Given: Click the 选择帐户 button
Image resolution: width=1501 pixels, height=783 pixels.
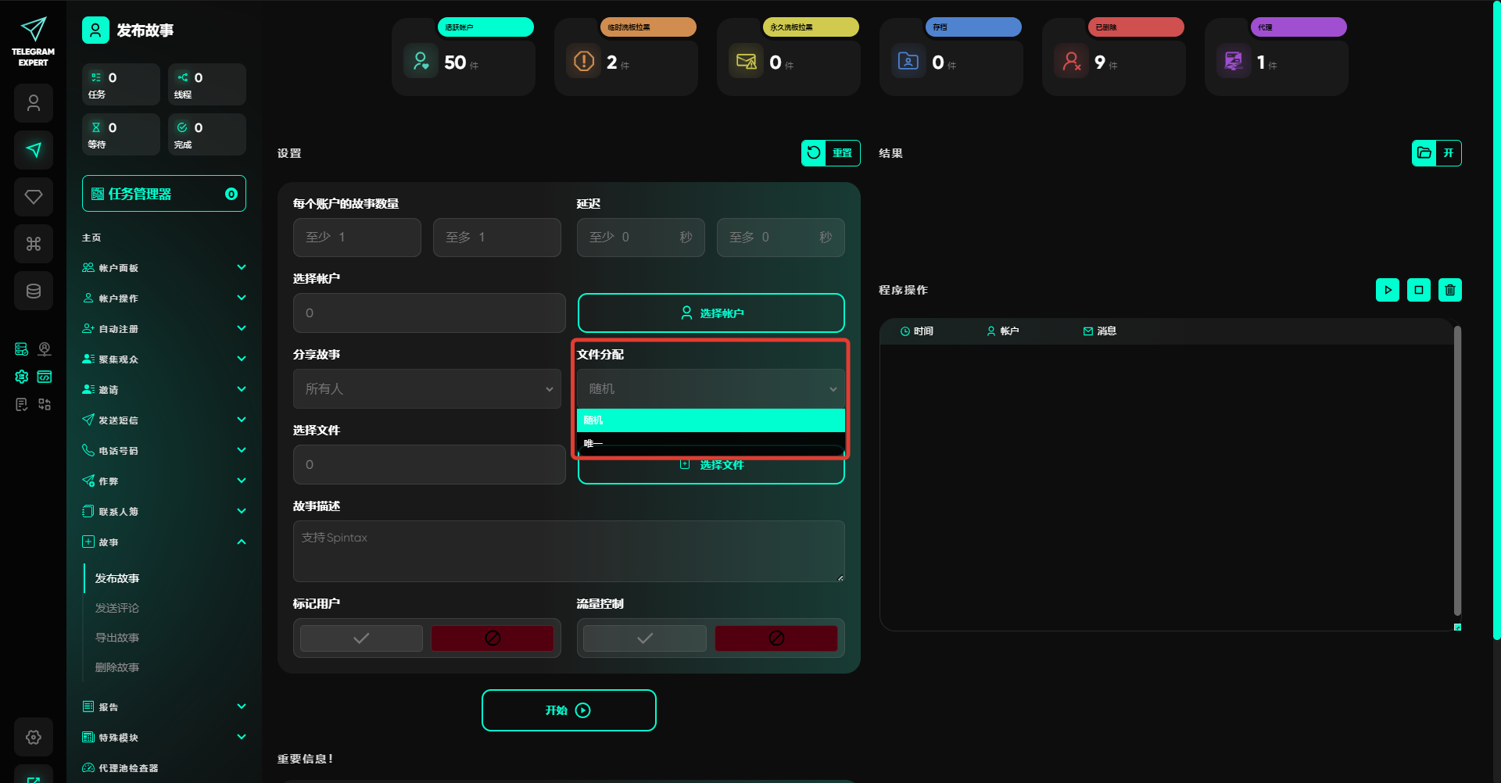Looking at the screenshot, I should pyautogui.click(x=711, y=313).
